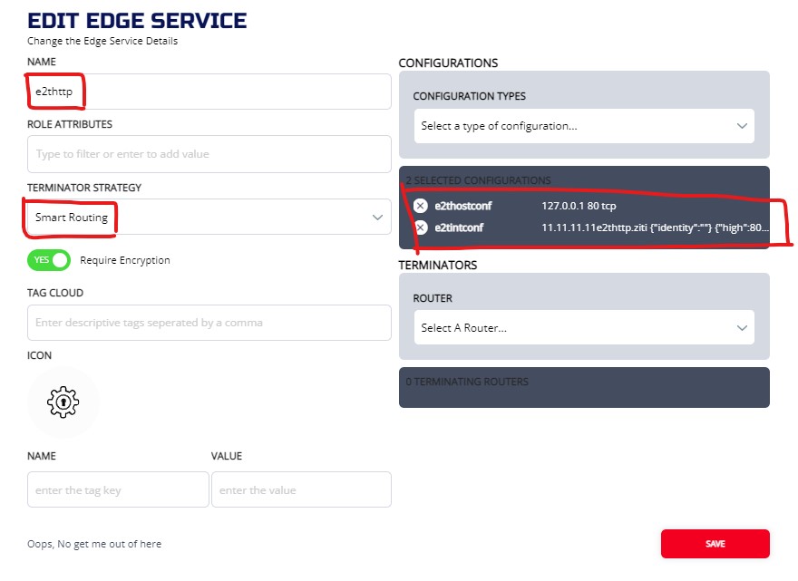
Task: Click the gear lock service icon
Action: click(x=63, y=402)
